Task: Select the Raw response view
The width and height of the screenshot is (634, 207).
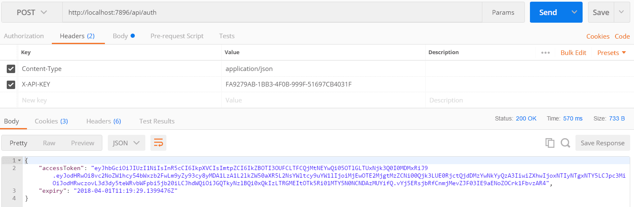Action: pos(49,143)
